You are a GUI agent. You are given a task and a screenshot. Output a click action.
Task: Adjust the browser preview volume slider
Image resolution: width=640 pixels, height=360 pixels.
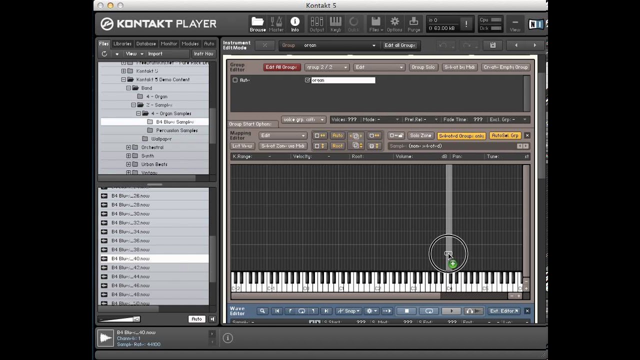point(119,319)
